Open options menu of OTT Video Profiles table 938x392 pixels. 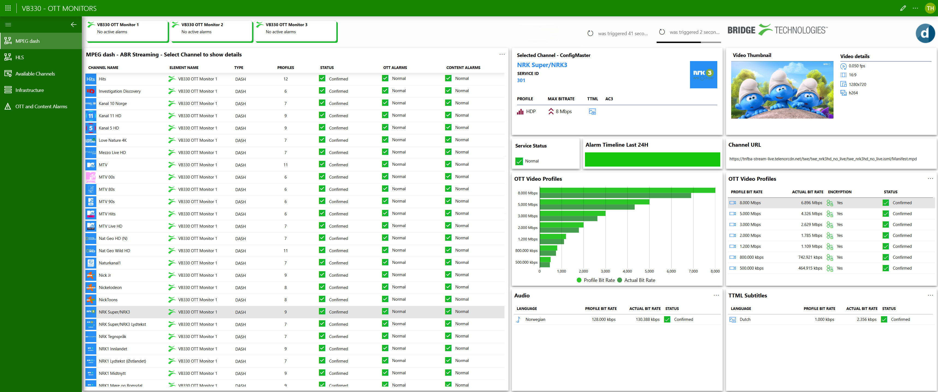[x=930, y=179]
